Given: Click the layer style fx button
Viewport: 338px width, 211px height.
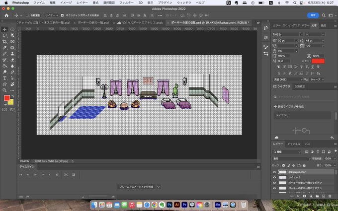Looking at the screenshot, I should (x=298, y=196).
